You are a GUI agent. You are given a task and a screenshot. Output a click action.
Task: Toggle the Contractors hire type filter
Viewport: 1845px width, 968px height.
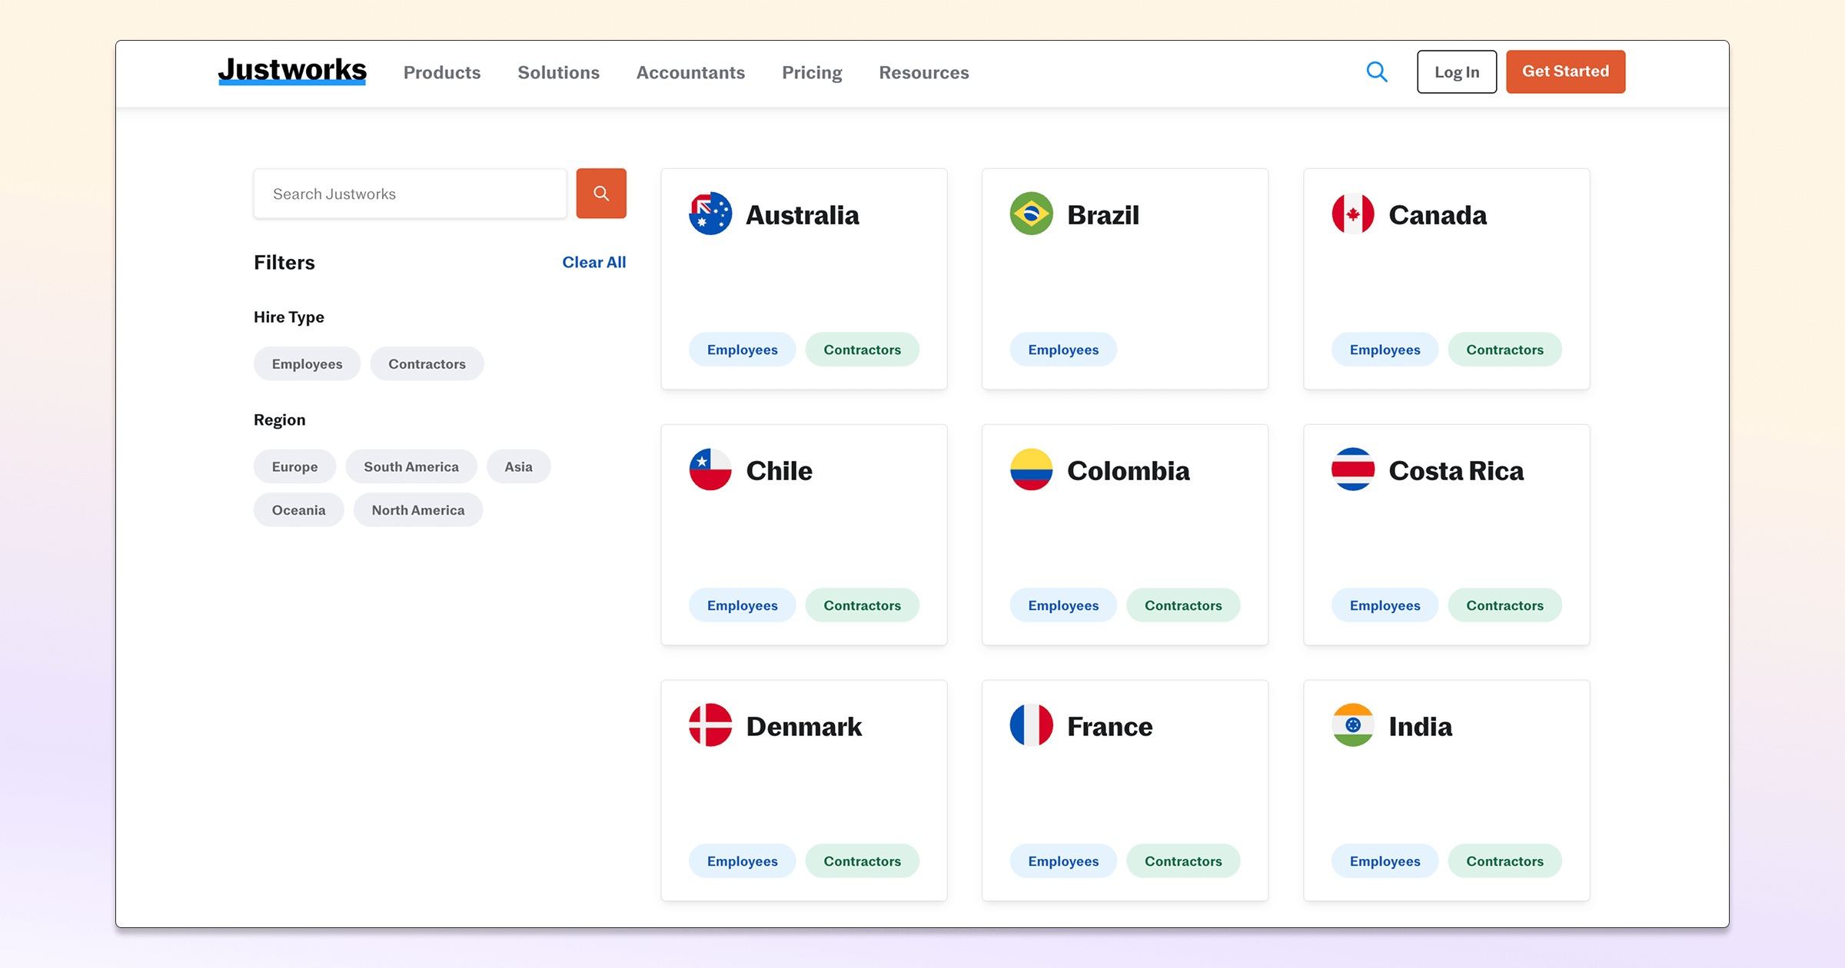[427, 364]
